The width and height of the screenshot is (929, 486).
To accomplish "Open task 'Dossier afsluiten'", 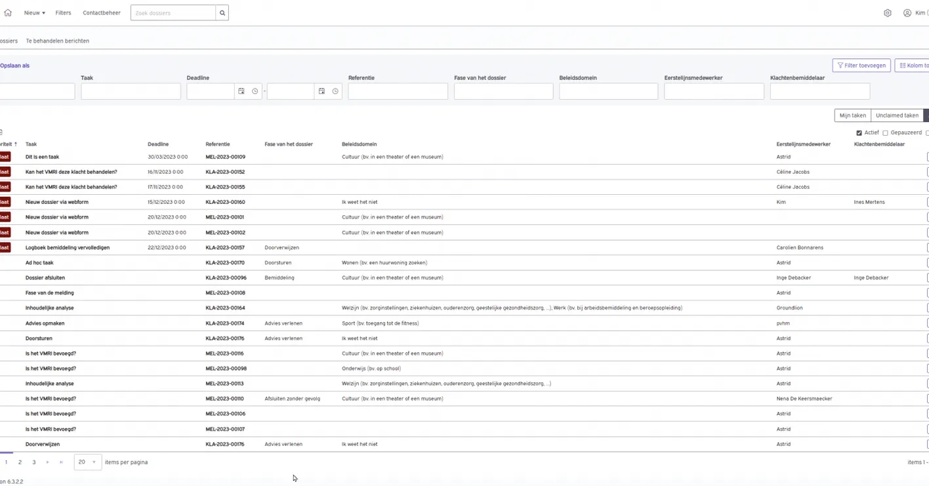I will click(45, 278).
